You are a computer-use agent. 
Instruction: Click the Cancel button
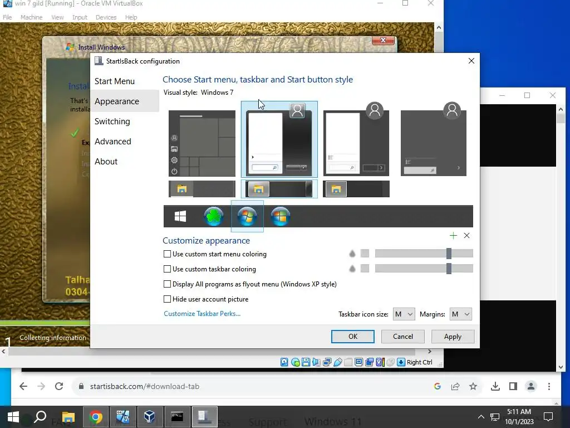(x=403, y=336)
